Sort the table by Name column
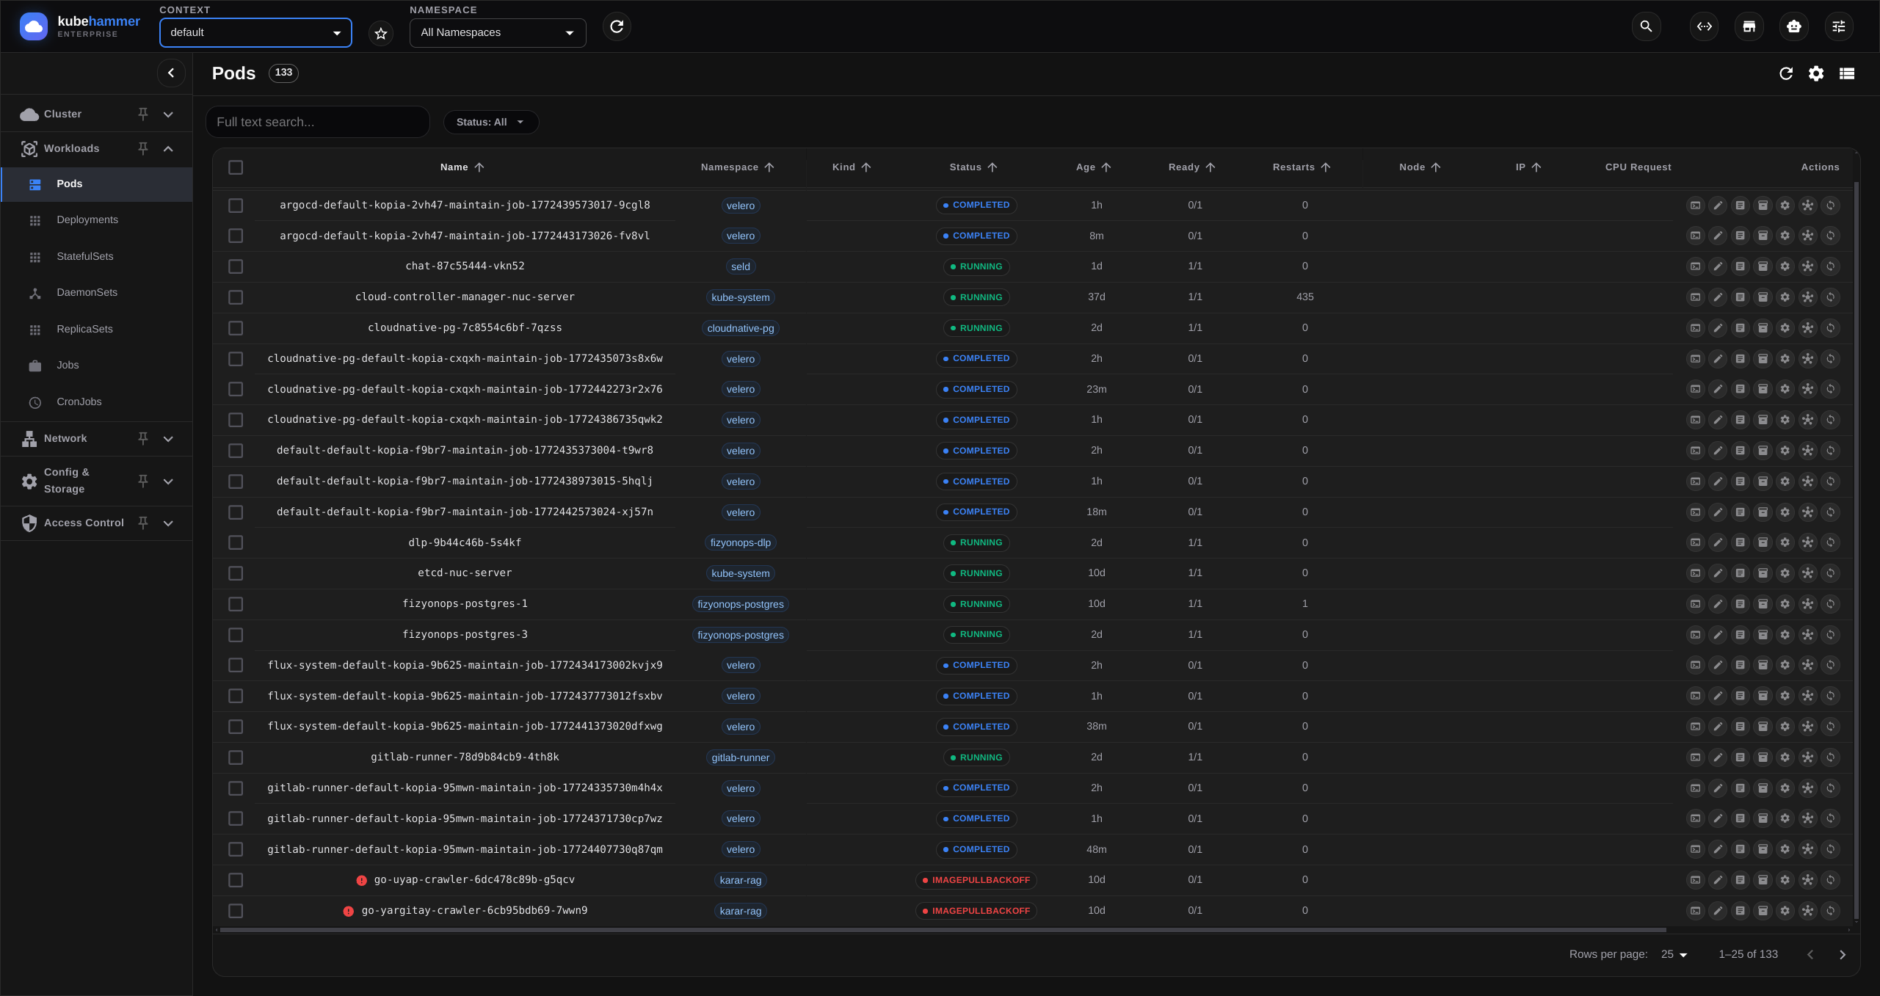This screenshot has width=1880, height=996. [x=462, y=167]
